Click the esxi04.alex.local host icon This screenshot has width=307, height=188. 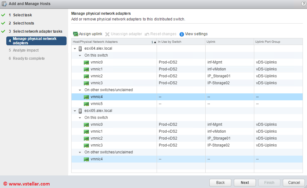click(x=80, y=48)
